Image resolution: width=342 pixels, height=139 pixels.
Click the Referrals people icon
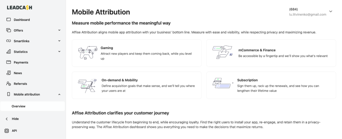click(x=9, y=84)
